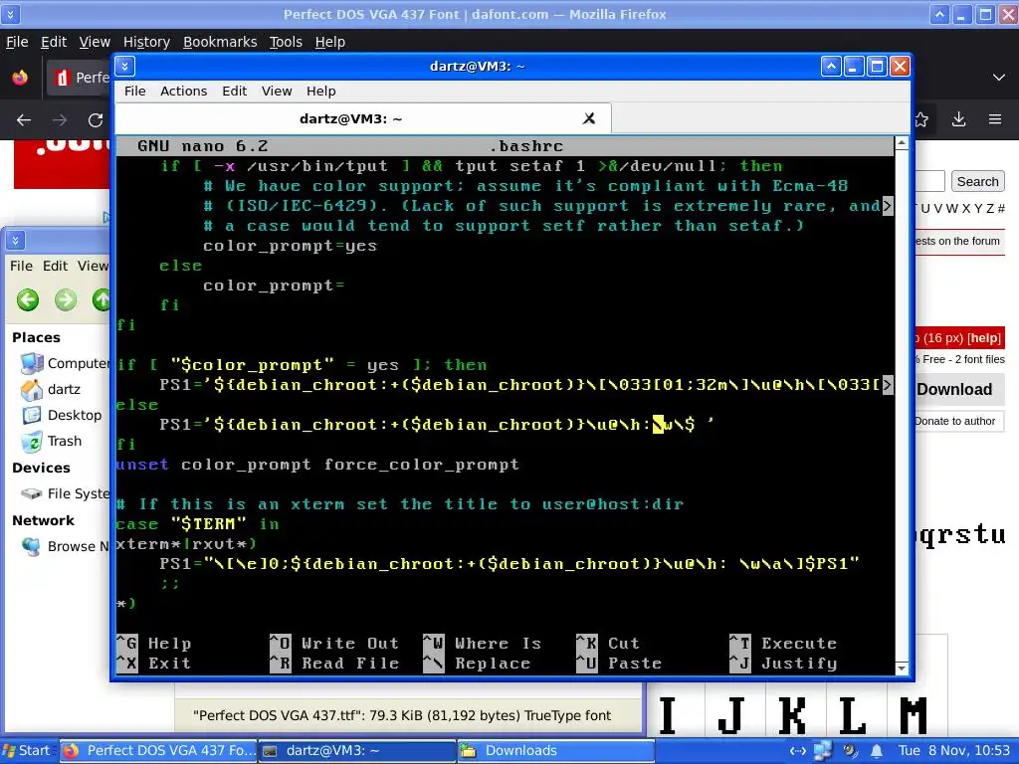Viewport: 1019px width, 764px height.
Task: Open file manager window menu icon
Action: coord(16,241)
